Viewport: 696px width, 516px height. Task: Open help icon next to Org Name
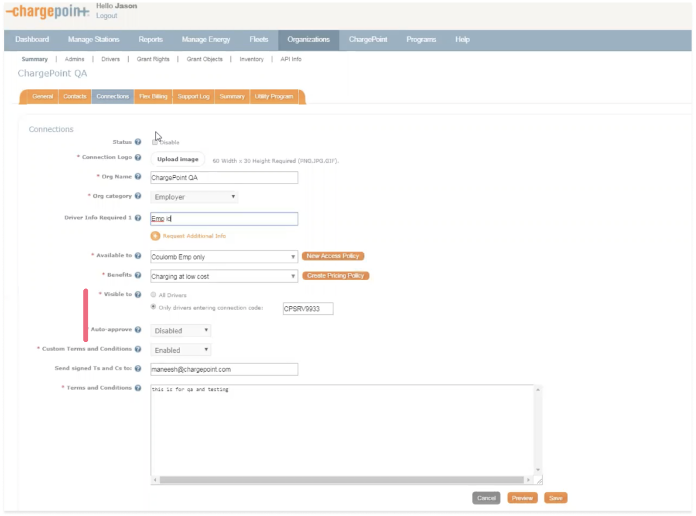[x=138, y=177]
